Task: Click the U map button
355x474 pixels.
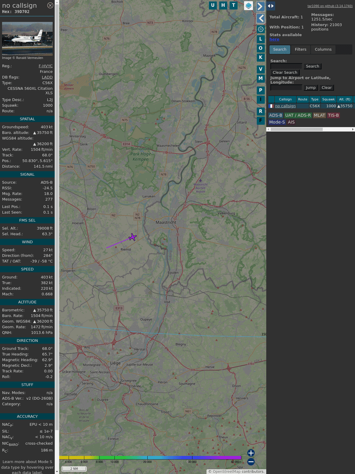Action: (x=213, y=5)
